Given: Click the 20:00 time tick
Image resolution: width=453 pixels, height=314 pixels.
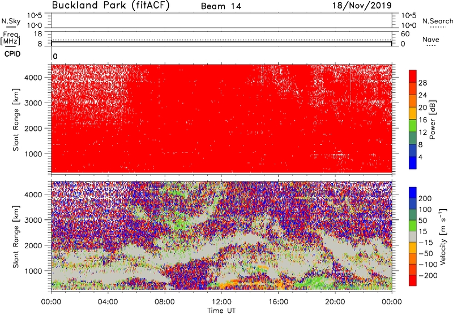Looking at the screenshot, I should (335, 302).
